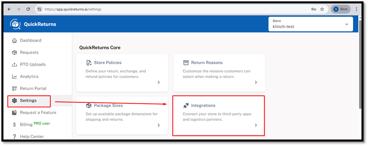Open Dashboard in the sidebar
The height and width of the screenshot is (146, 368).
31,40
